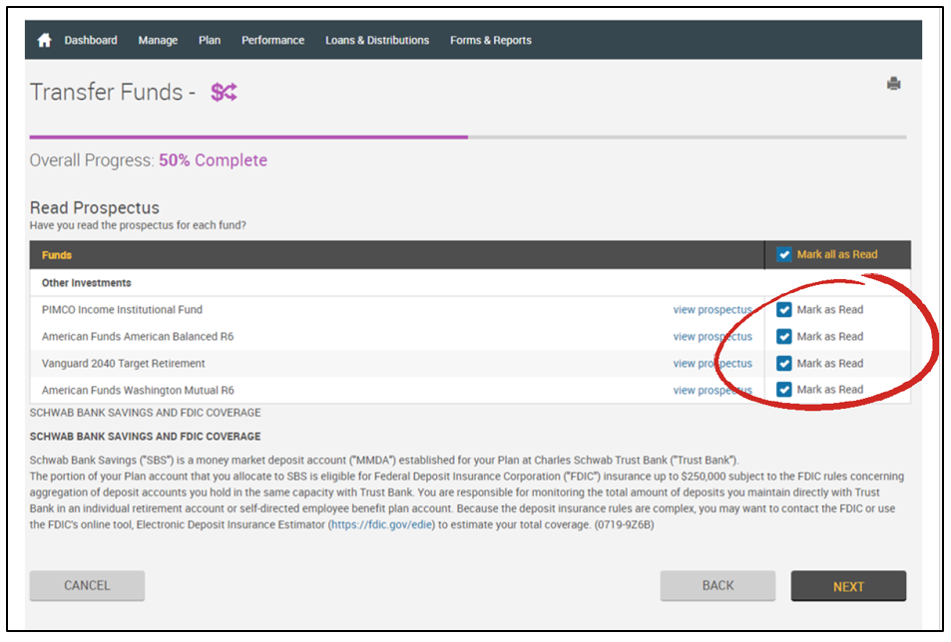
Task: View prospectus for PIMCO Income Institutional Fund
Action: (713, 310)
